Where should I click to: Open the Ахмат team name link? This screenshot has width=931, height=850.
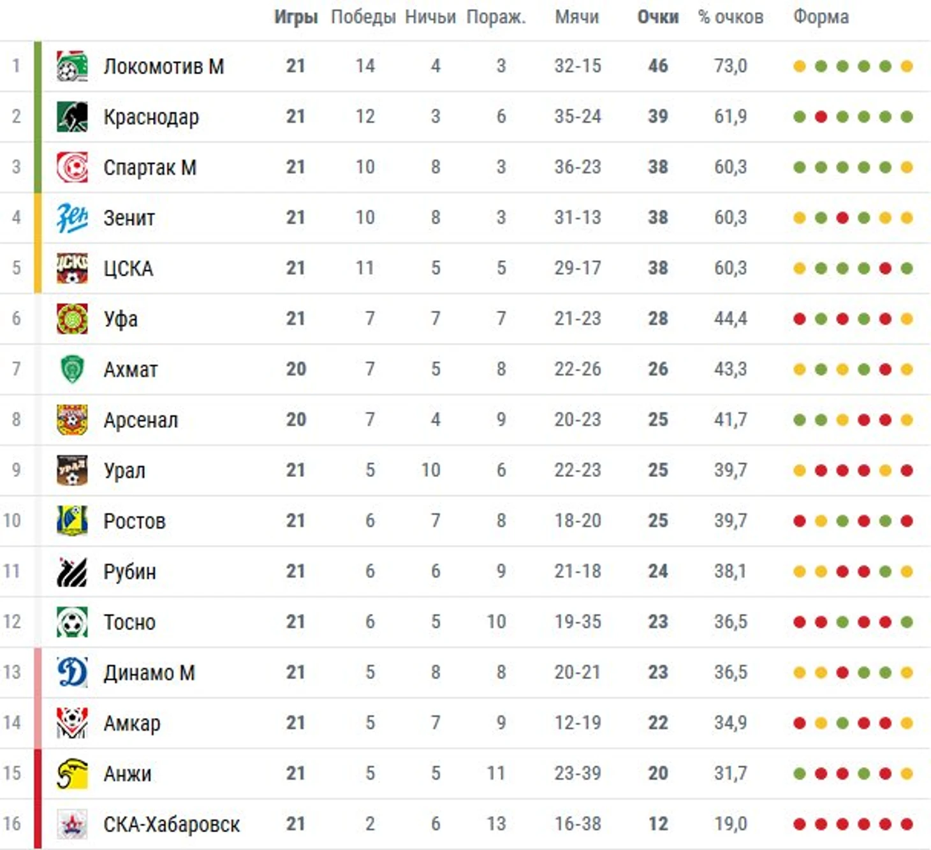coord(131,369)
